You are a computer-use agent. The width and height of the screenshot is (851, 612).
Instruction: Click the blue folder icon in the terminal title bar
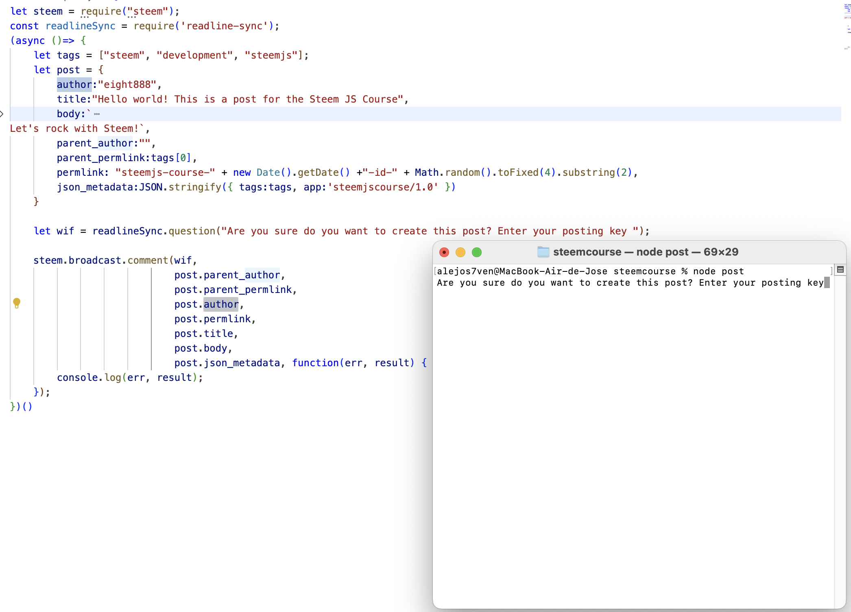543,251
